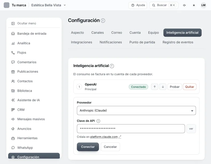
Task: Open Analítica chart icon
Action: tap(13, 43)
